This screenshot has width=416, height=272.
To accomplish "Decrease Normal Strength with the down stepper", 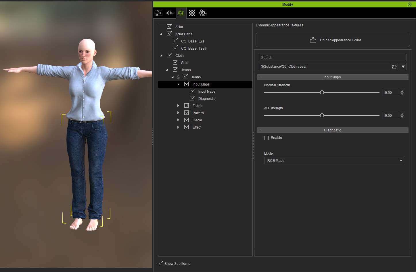I will point(402,94).
